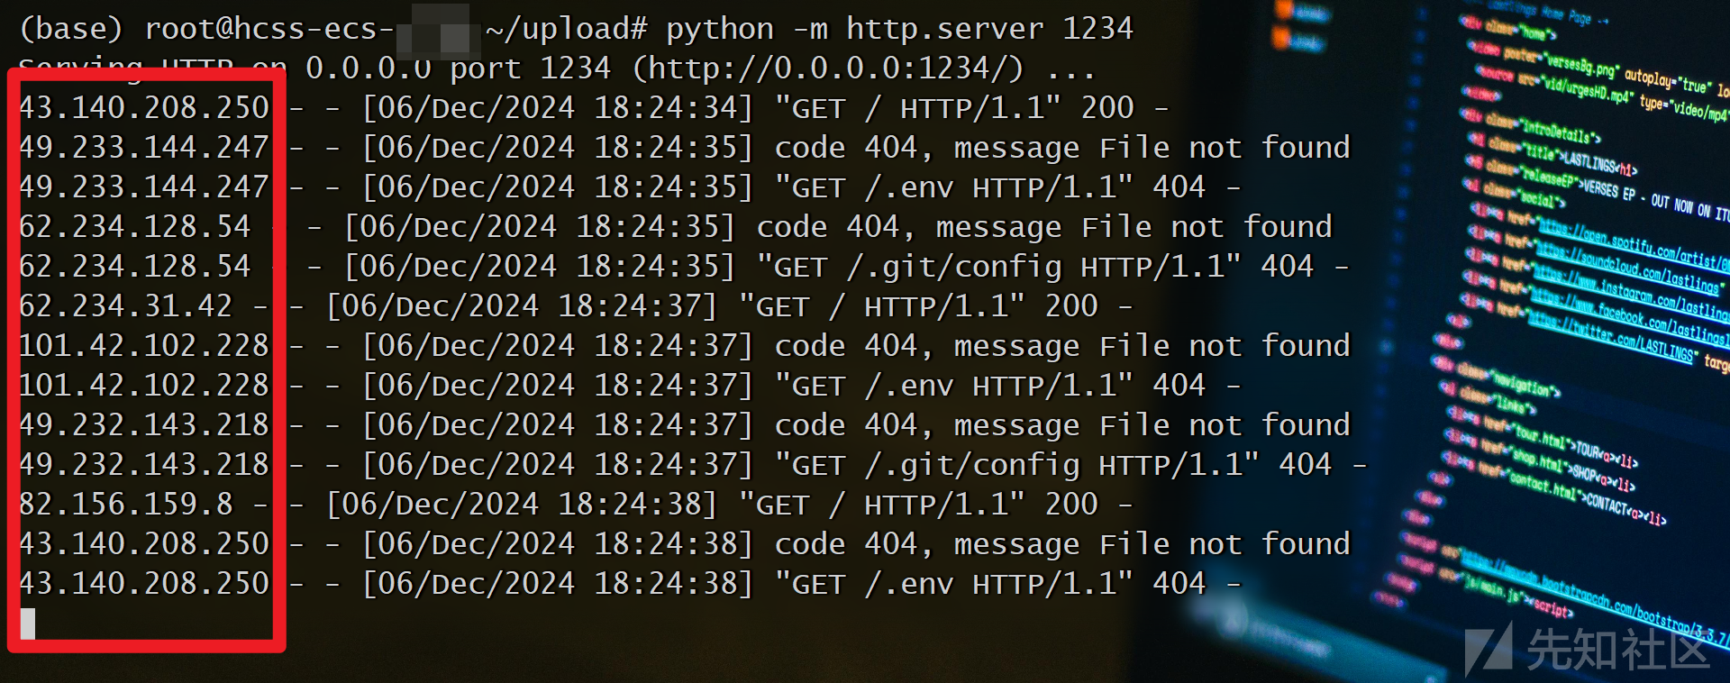Select IP address 62.234.31.42
The width and height of the screenshot is (1730, 683).
point(126,306)
